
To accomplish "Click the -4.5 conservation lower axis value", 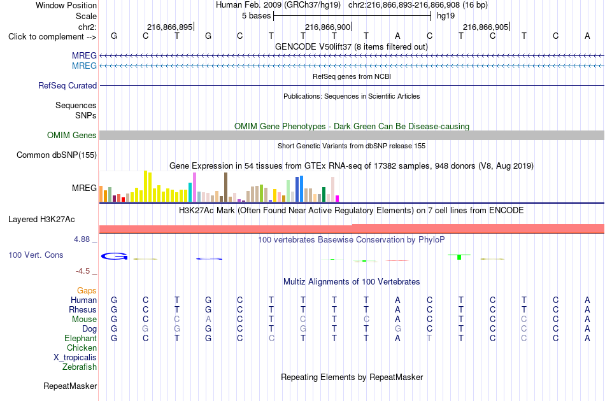I will coord(83,271).
